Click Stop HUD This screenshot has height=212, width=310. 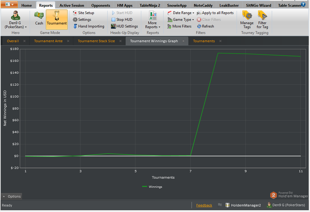click(122, 19)
